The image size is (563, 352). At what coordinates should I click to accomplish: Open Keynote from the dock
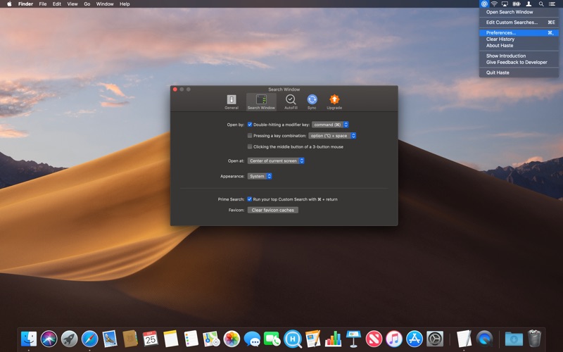coord(354,339)
